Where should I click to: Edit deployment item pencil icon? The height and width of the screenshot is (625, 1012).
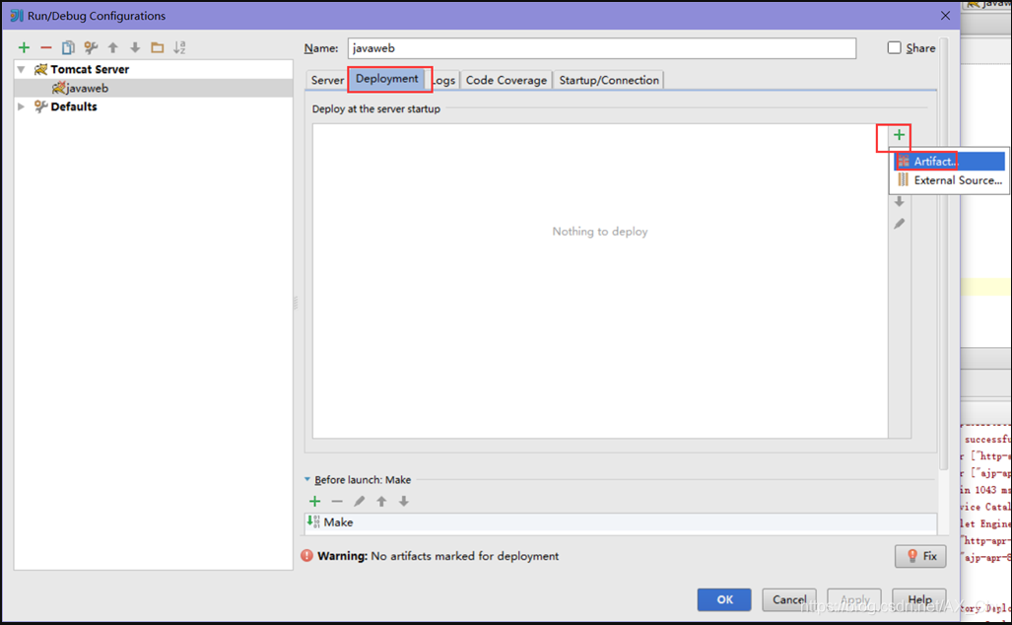tap(899, 224)
